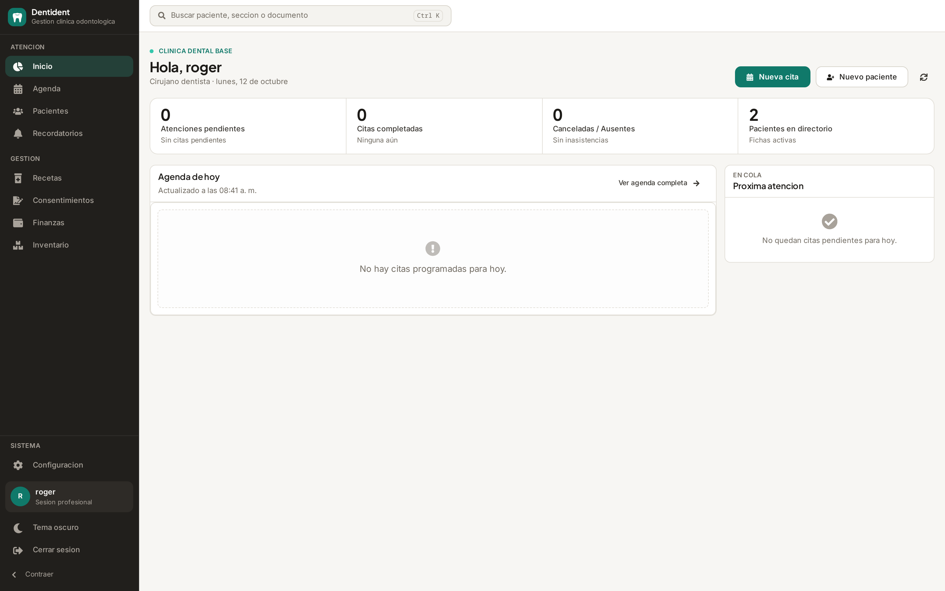
Task: Follow the Ver agenda completa link
Action: click(x=659, y=183)
